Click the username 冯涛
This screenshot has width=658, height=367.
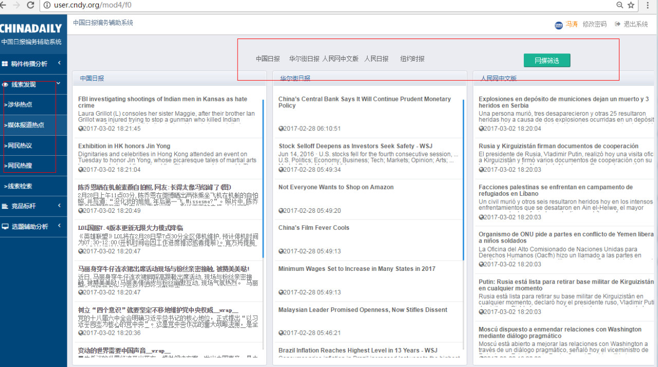coord(572,24)
